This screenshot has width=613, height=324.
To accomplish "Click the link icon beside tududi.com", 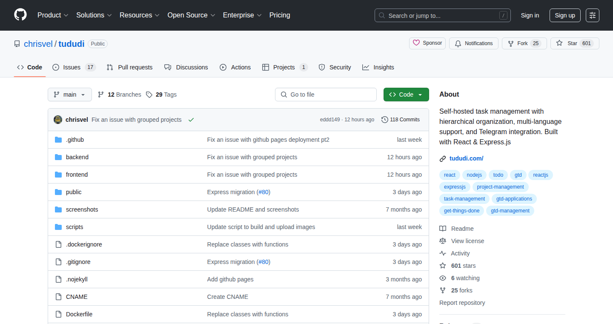I will (x=443, y=159).
